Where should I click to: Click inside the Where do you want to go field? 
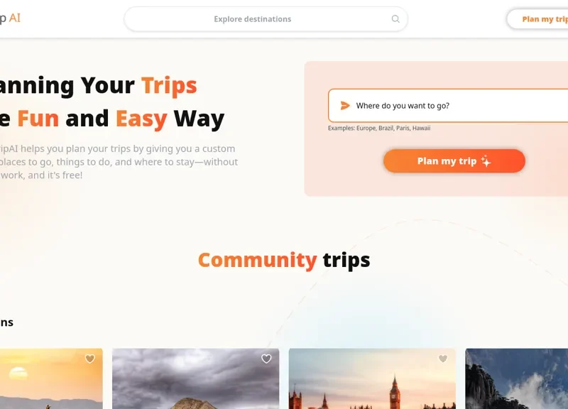click(405, 105)
